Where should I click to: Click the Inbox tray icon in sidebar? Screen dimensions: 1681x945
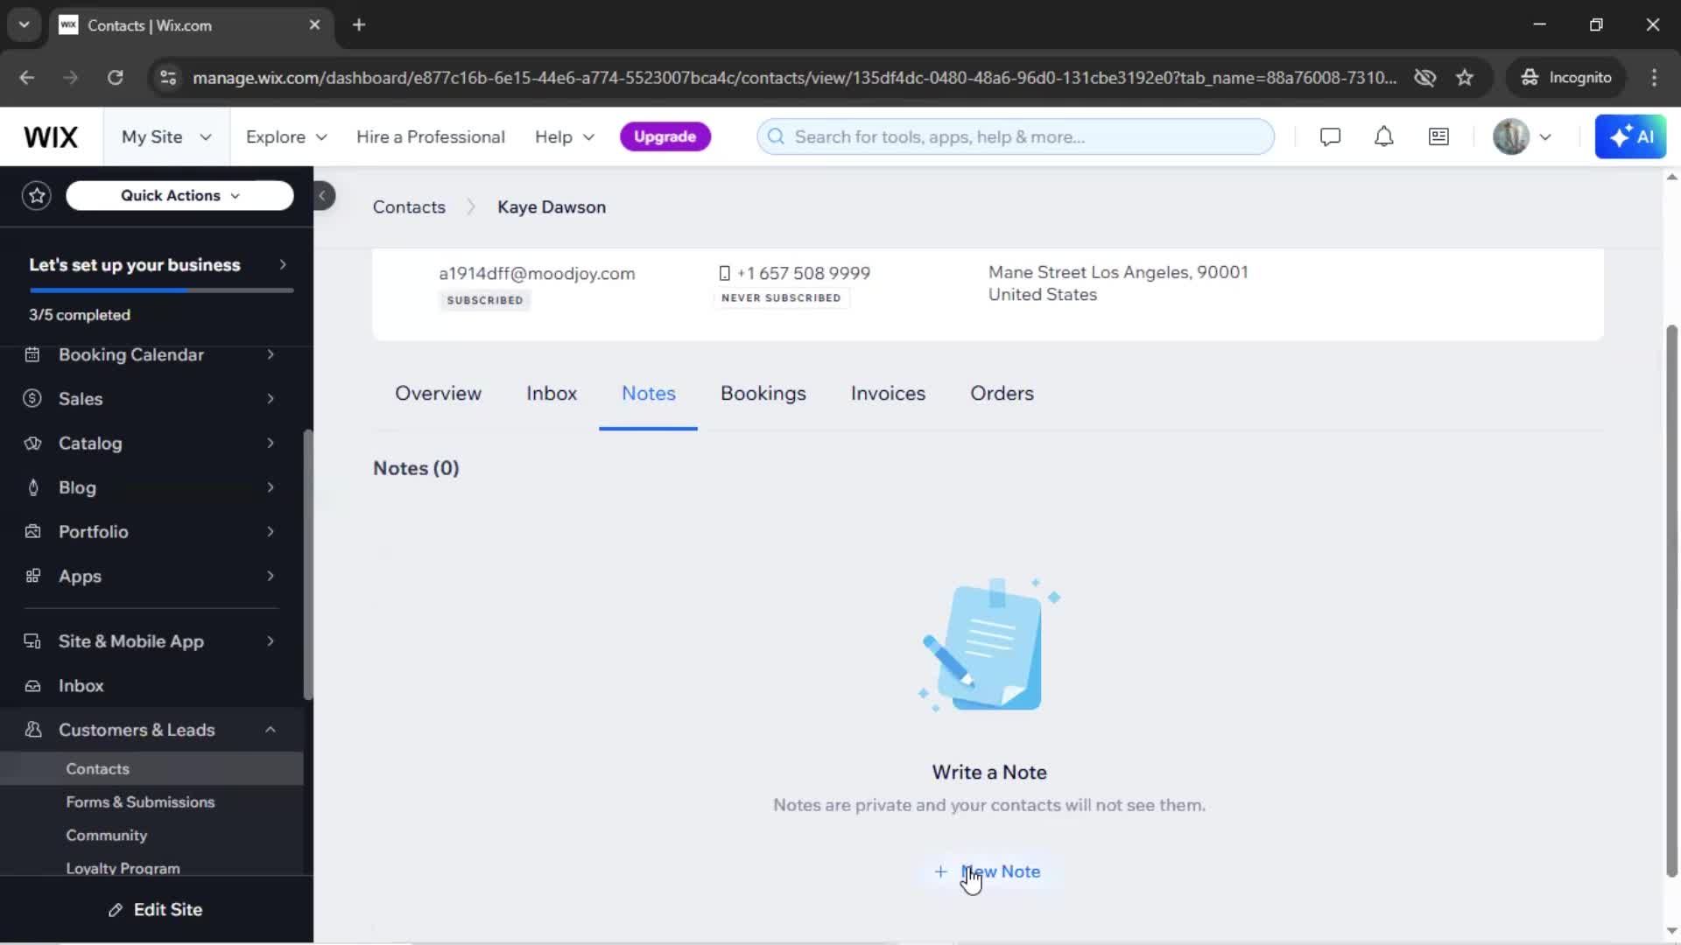pos(32,687)
